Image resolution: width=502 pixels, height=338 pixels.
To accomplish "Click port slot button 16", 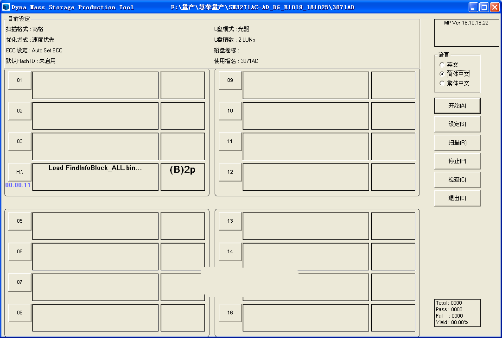I will [x=230, y=313].
